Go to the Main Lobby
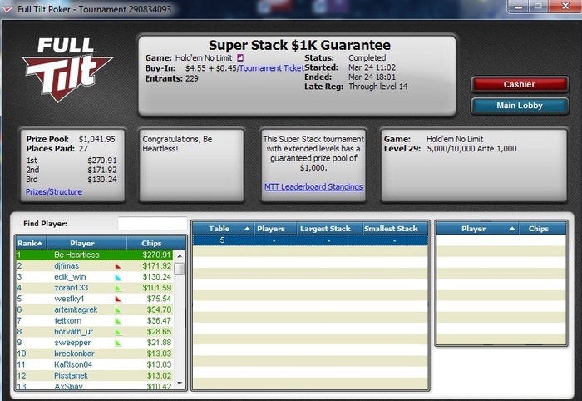This screenshot has width=582, height=401. [x=520, y=106]
